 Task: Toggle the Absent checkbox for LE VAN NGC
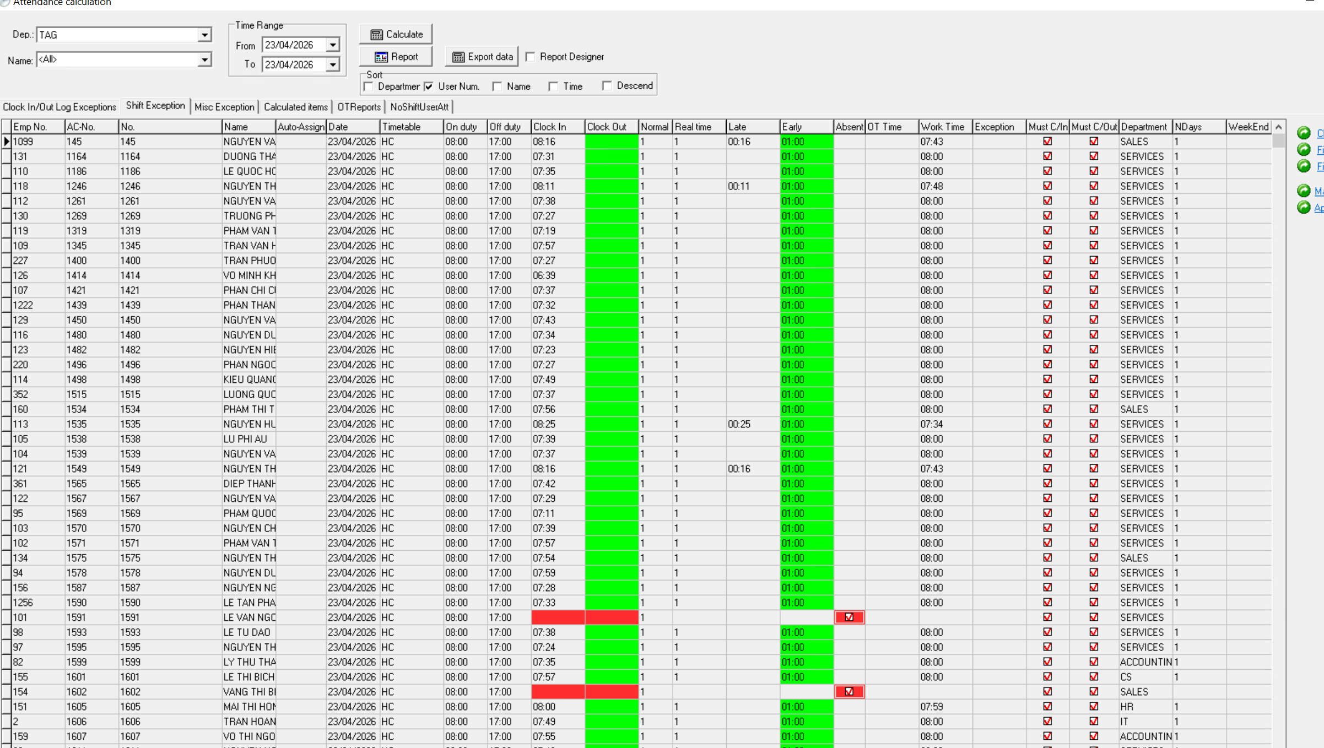[849, 617]
